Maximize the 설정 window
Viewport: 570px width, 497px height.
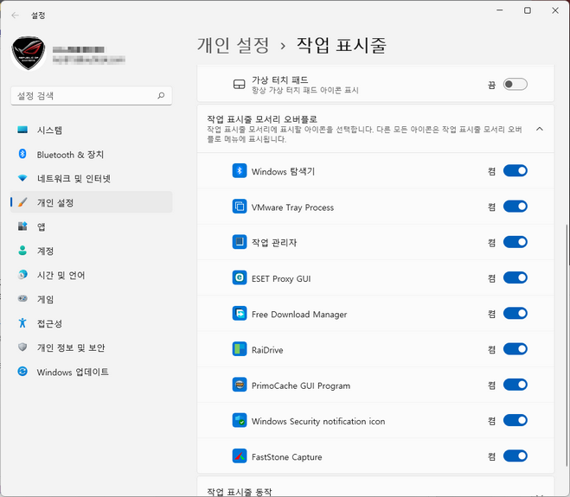tap(528, 10)
